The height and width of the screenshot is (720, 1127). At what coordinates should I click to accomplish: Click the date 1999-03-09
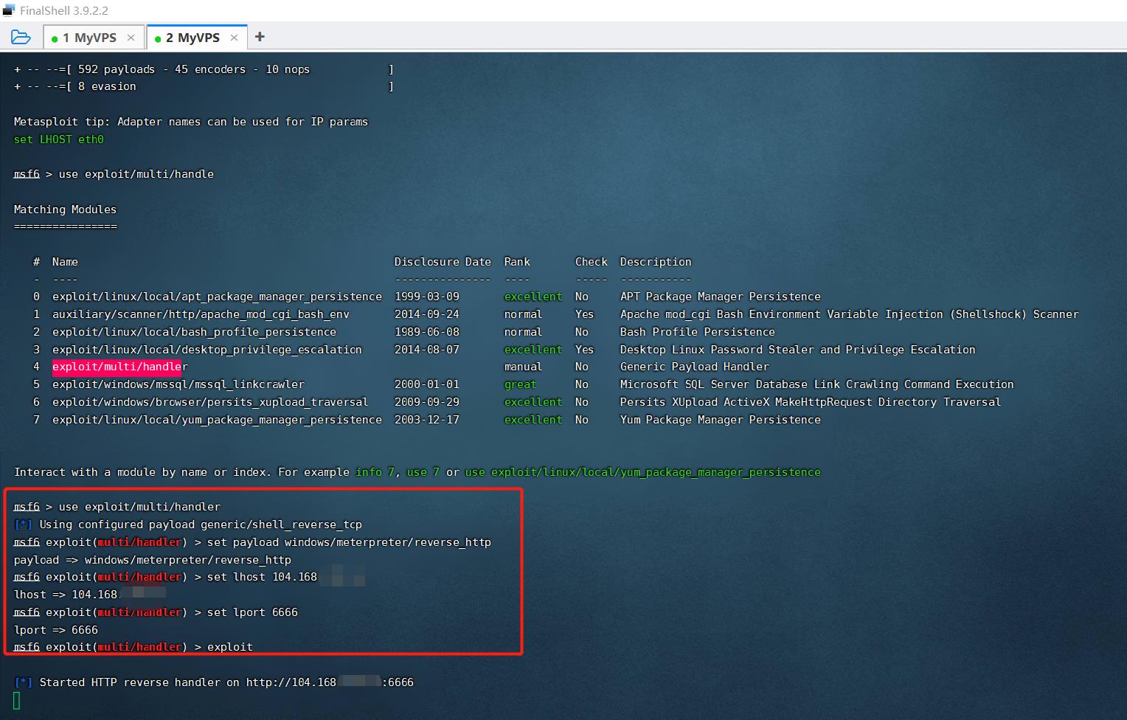tap(426, 297)
